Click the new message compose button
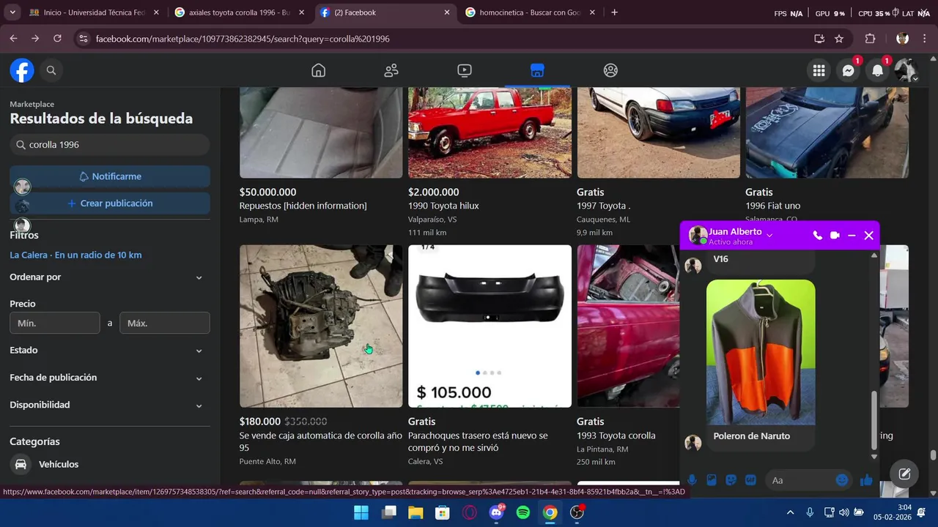 point(904,474)
